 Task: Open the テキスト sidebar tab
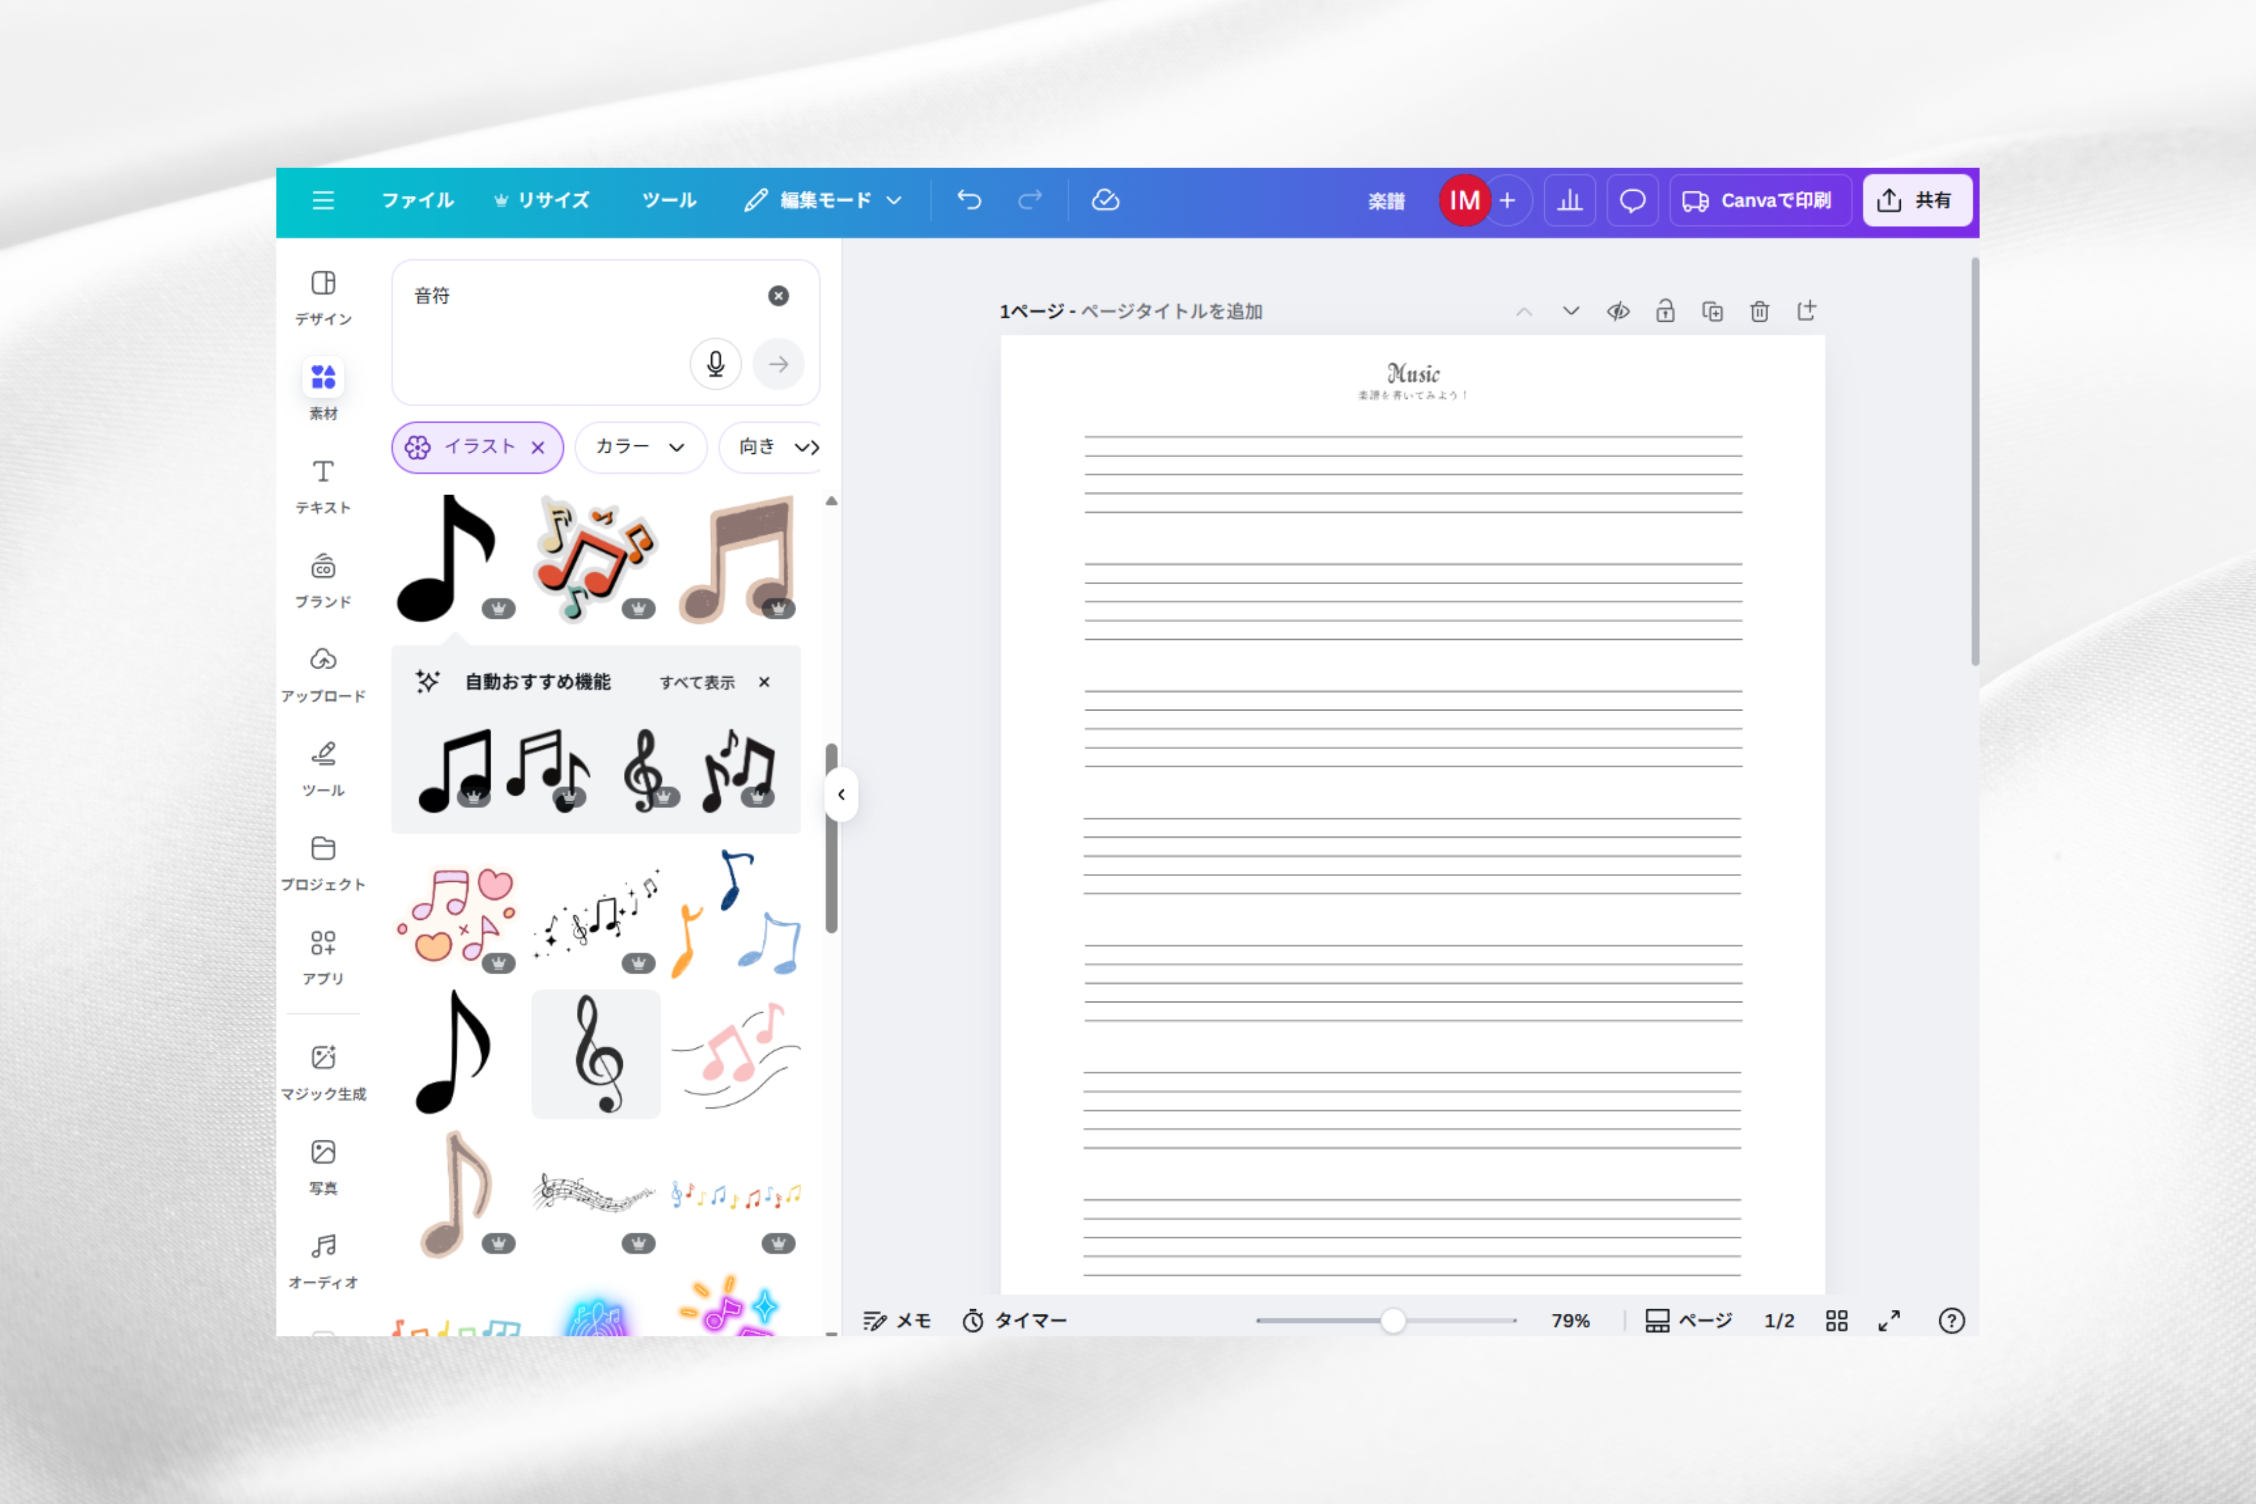click(x=323, y=486)
